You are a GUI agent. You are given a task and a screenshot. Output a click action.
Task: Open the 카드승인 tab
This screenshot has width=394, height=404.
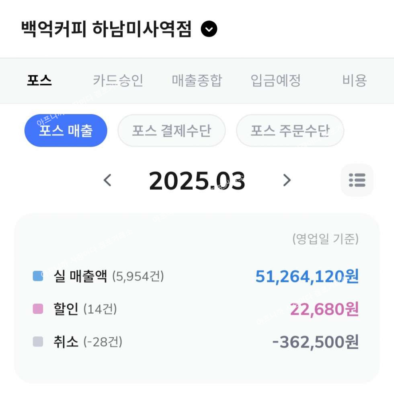coord(118,80)
